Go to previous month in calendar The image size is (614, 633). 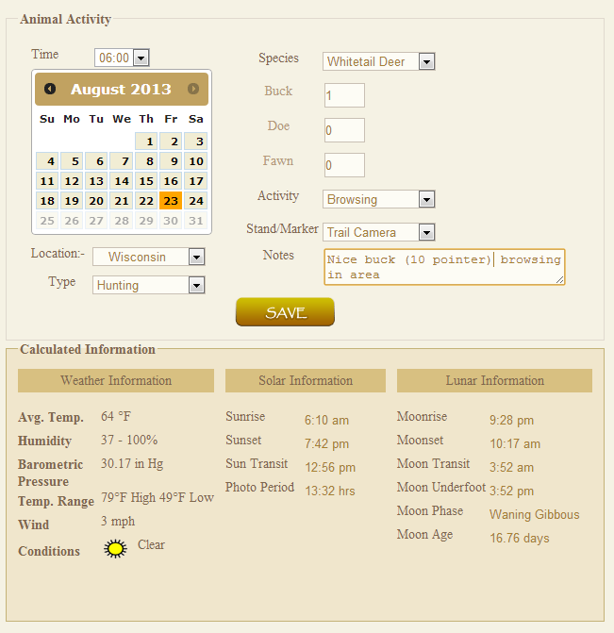click(x=50, y=89)
